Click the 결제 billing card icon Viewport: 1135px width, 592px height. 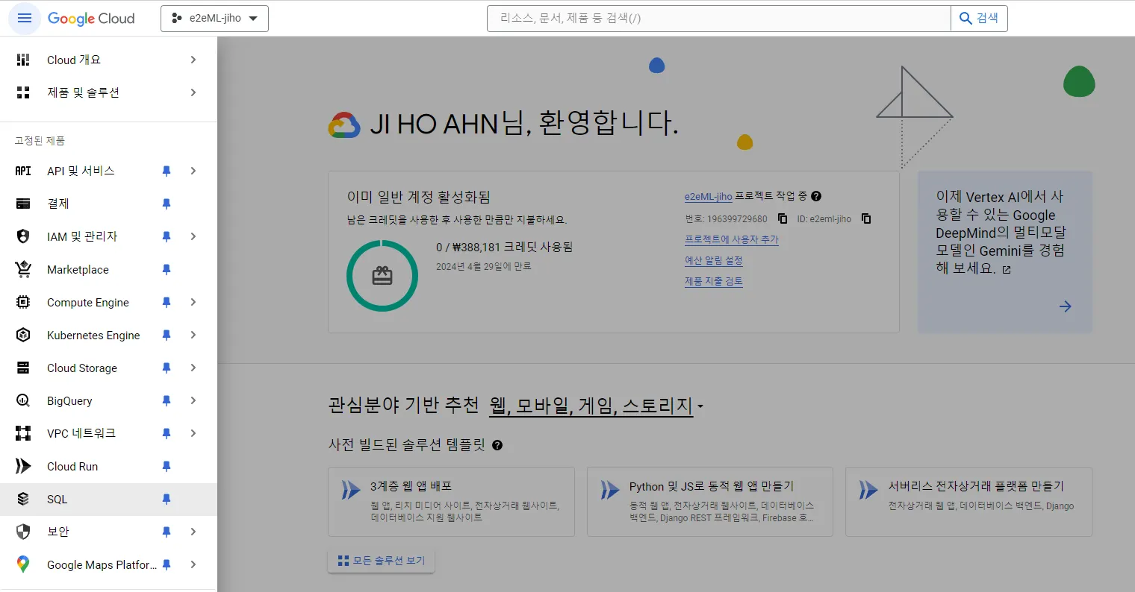[23, 204]
